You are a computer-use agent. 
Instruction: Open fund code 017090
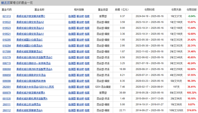click(7, 52)
